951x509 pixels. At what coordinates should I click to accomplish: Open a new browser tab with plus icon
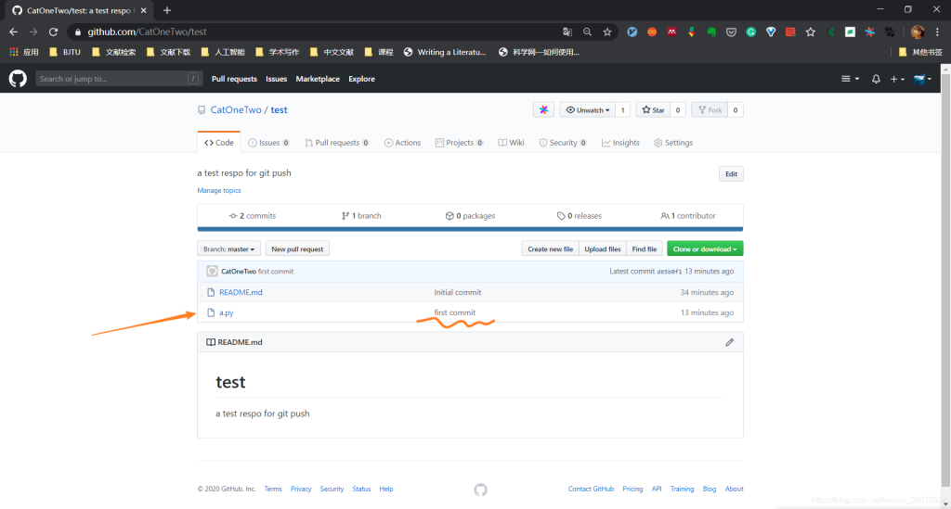tap(167, 10)
